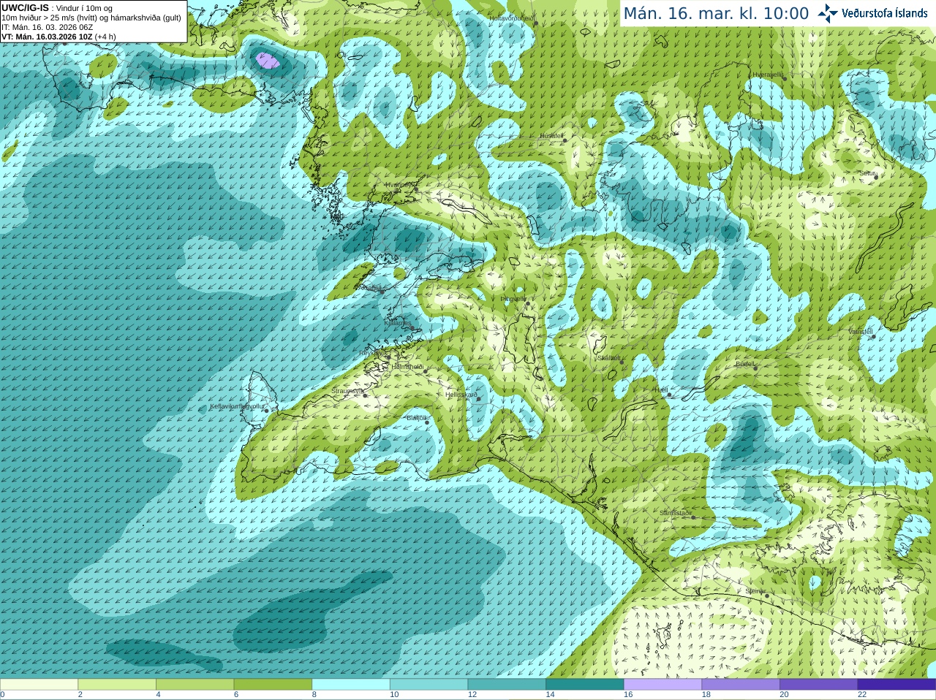936x700 pixels.
Task: Click the Sámsstaðir station label
Action: (x=675, y=513)
